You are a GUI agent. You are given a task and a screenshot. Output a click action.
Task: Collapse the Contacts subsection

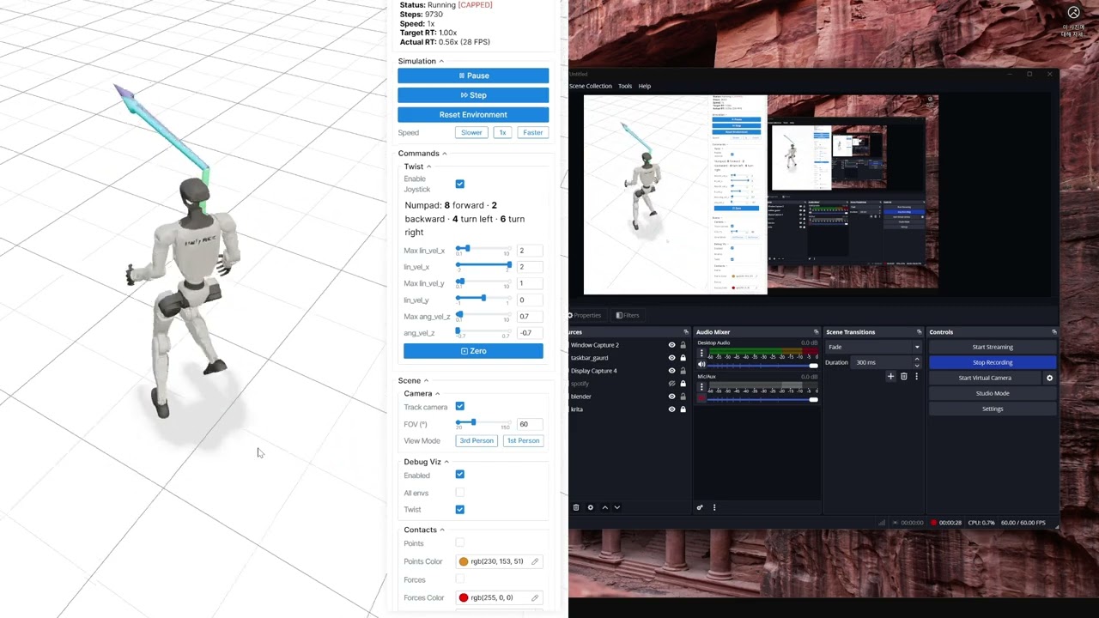[x=424, y=530]
